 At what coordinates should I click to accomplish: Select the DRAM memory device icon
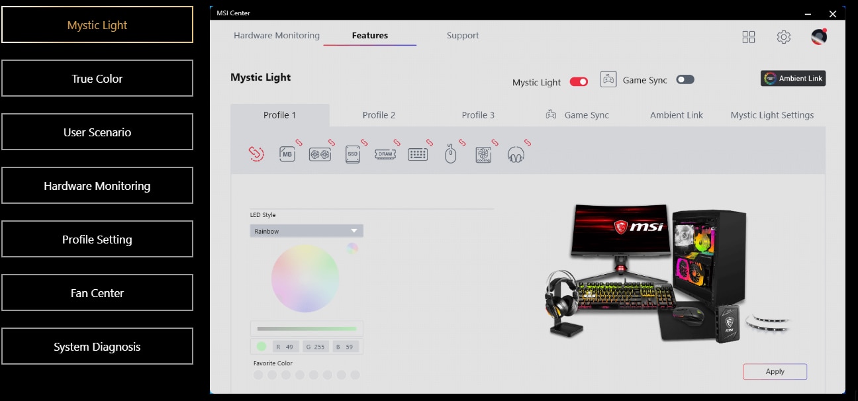[385, 154]
